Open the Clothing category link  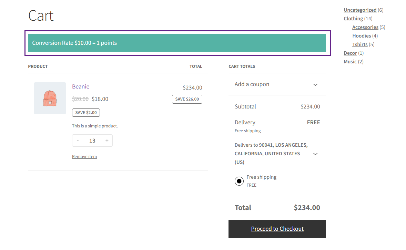point(353,19)
